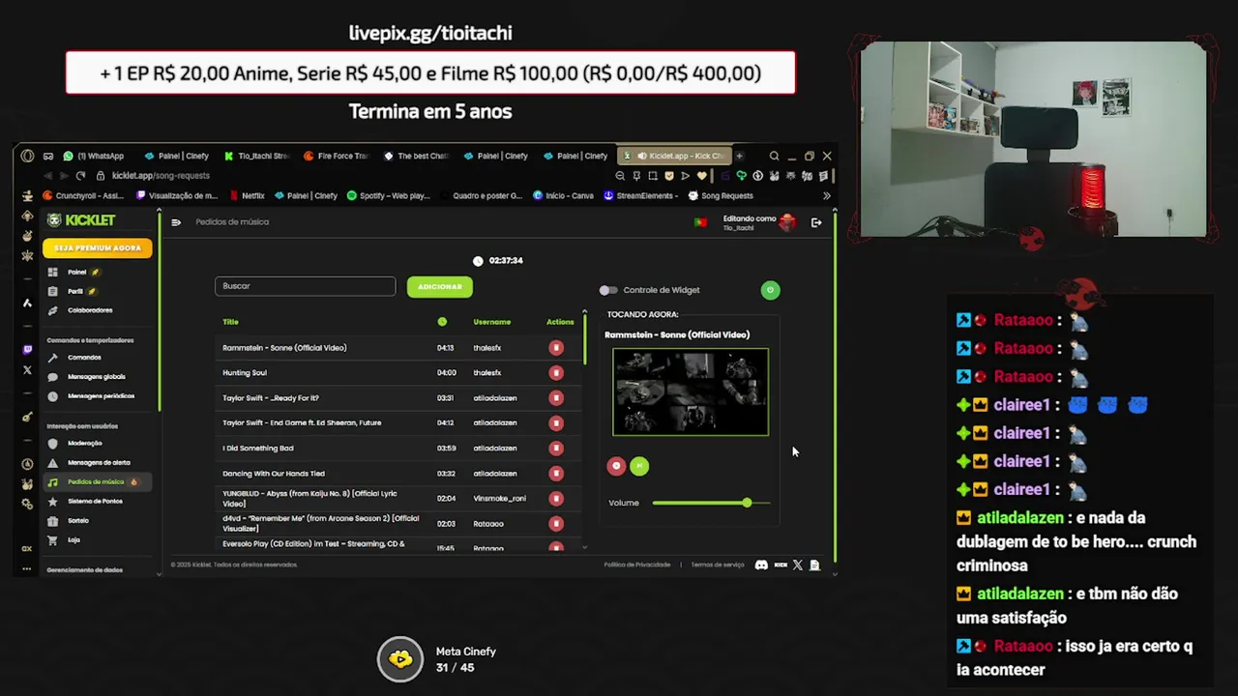Open Discord link in footer
The width and height of the screenshot is (1238, 696).
click(x=761, y=565)
